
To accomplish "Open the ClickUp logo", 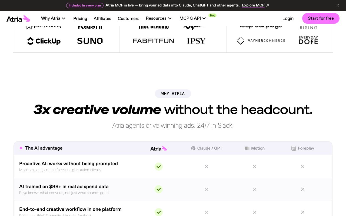I will point(44,41).
